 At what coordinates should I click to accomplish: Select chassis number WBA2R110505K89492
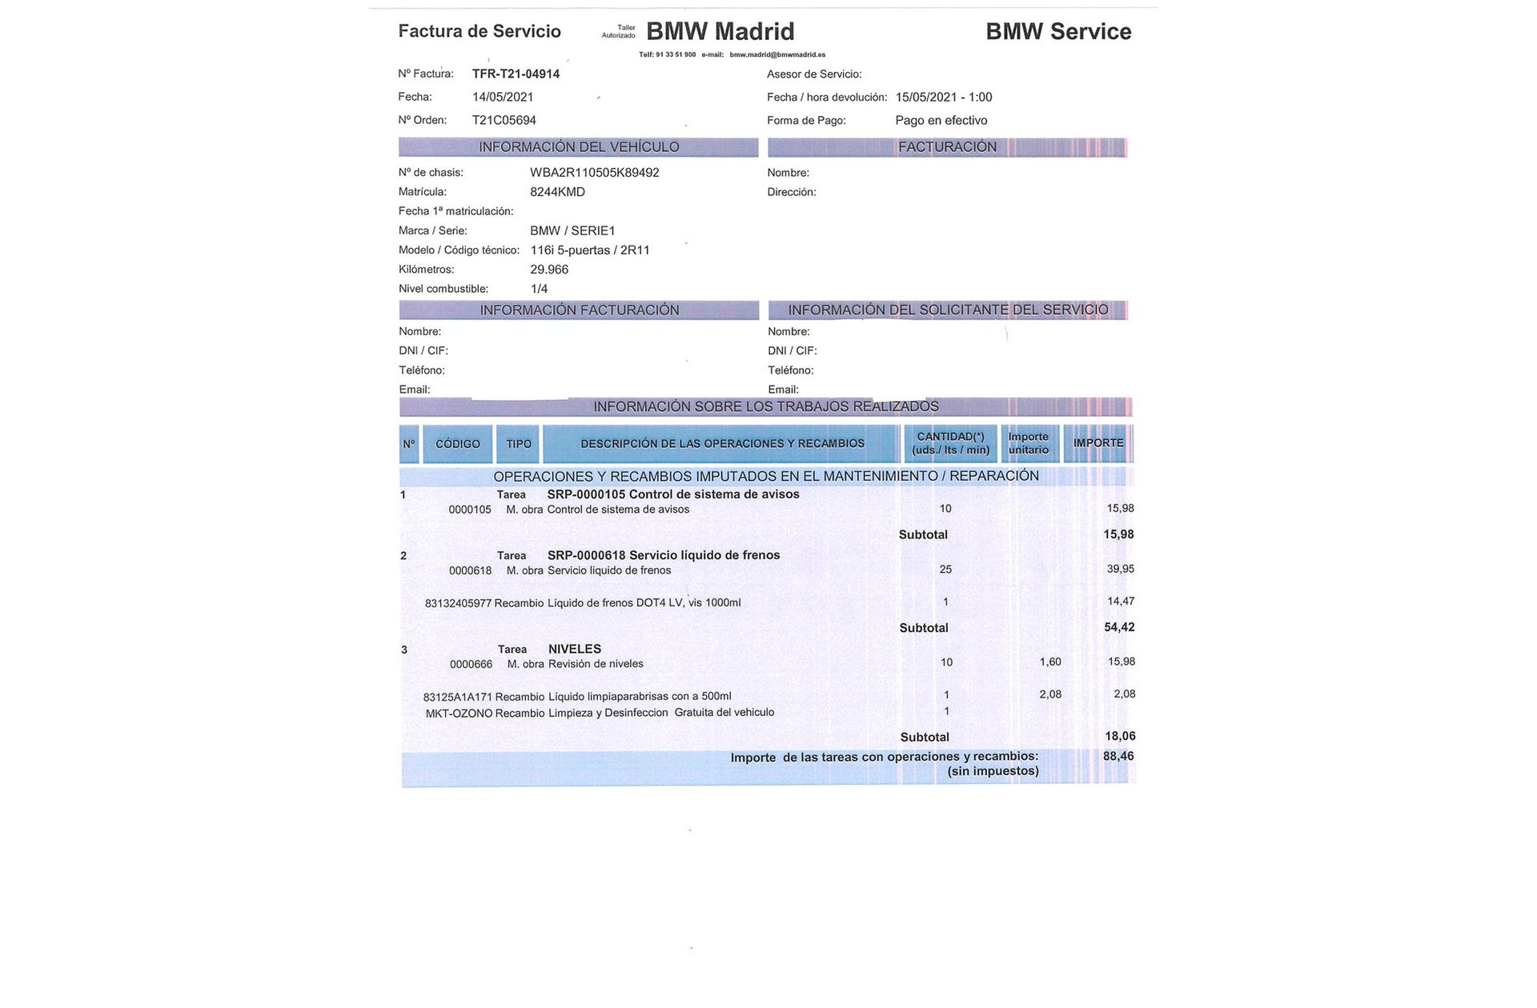click(x=595, y=173)
